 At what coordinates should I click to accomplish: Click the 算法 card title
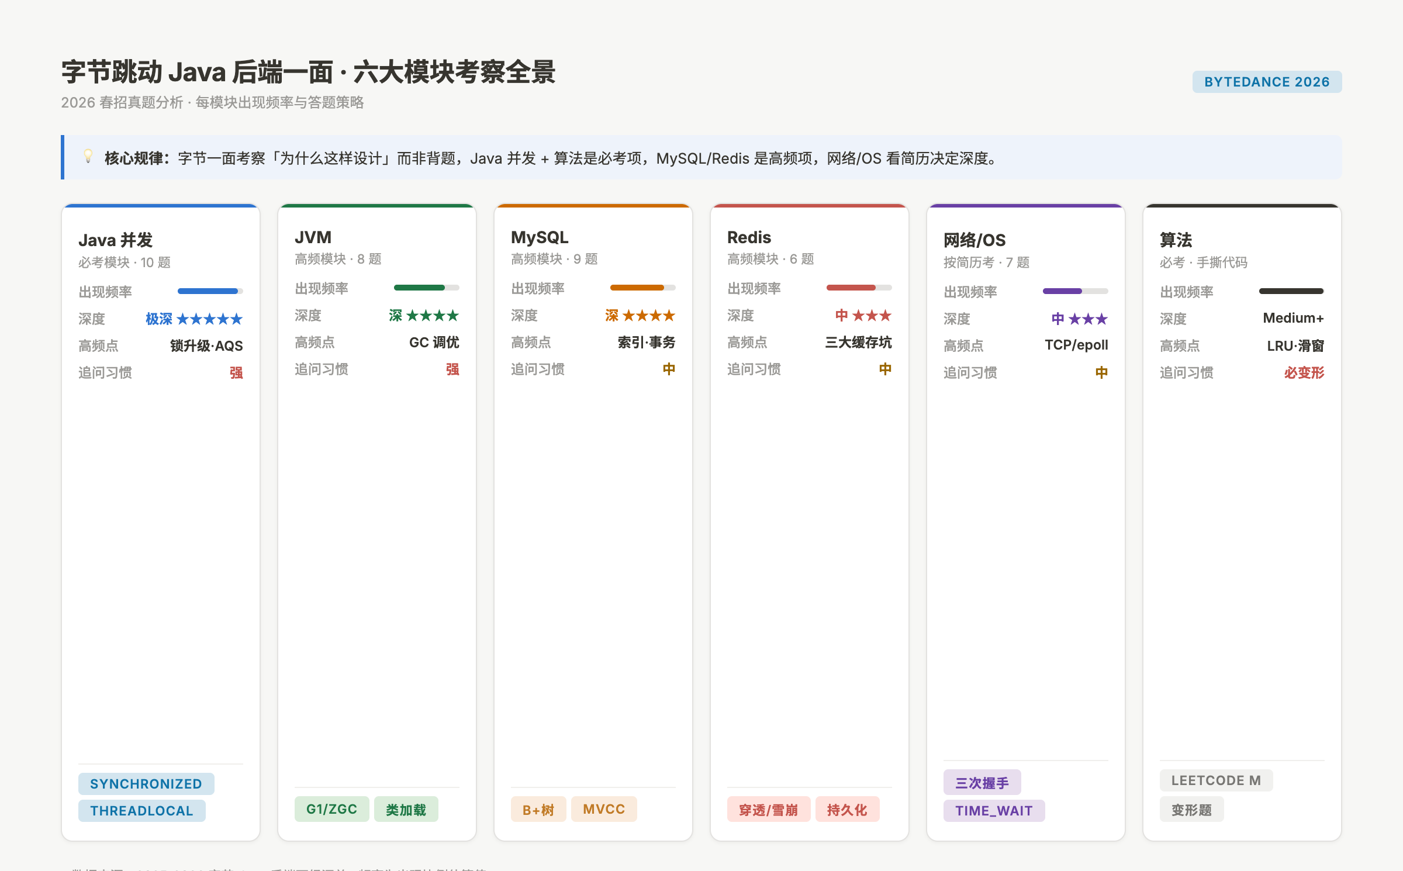[x=1176, y=240]
